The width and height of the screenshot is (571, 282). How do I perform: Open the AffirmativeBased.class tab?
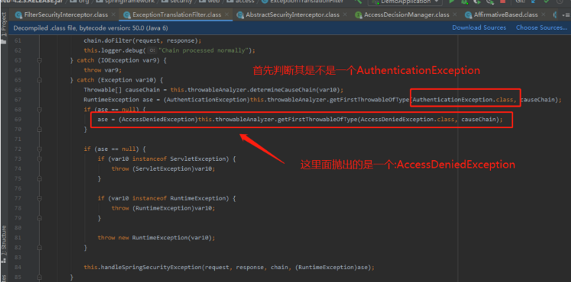click(505, 15)
